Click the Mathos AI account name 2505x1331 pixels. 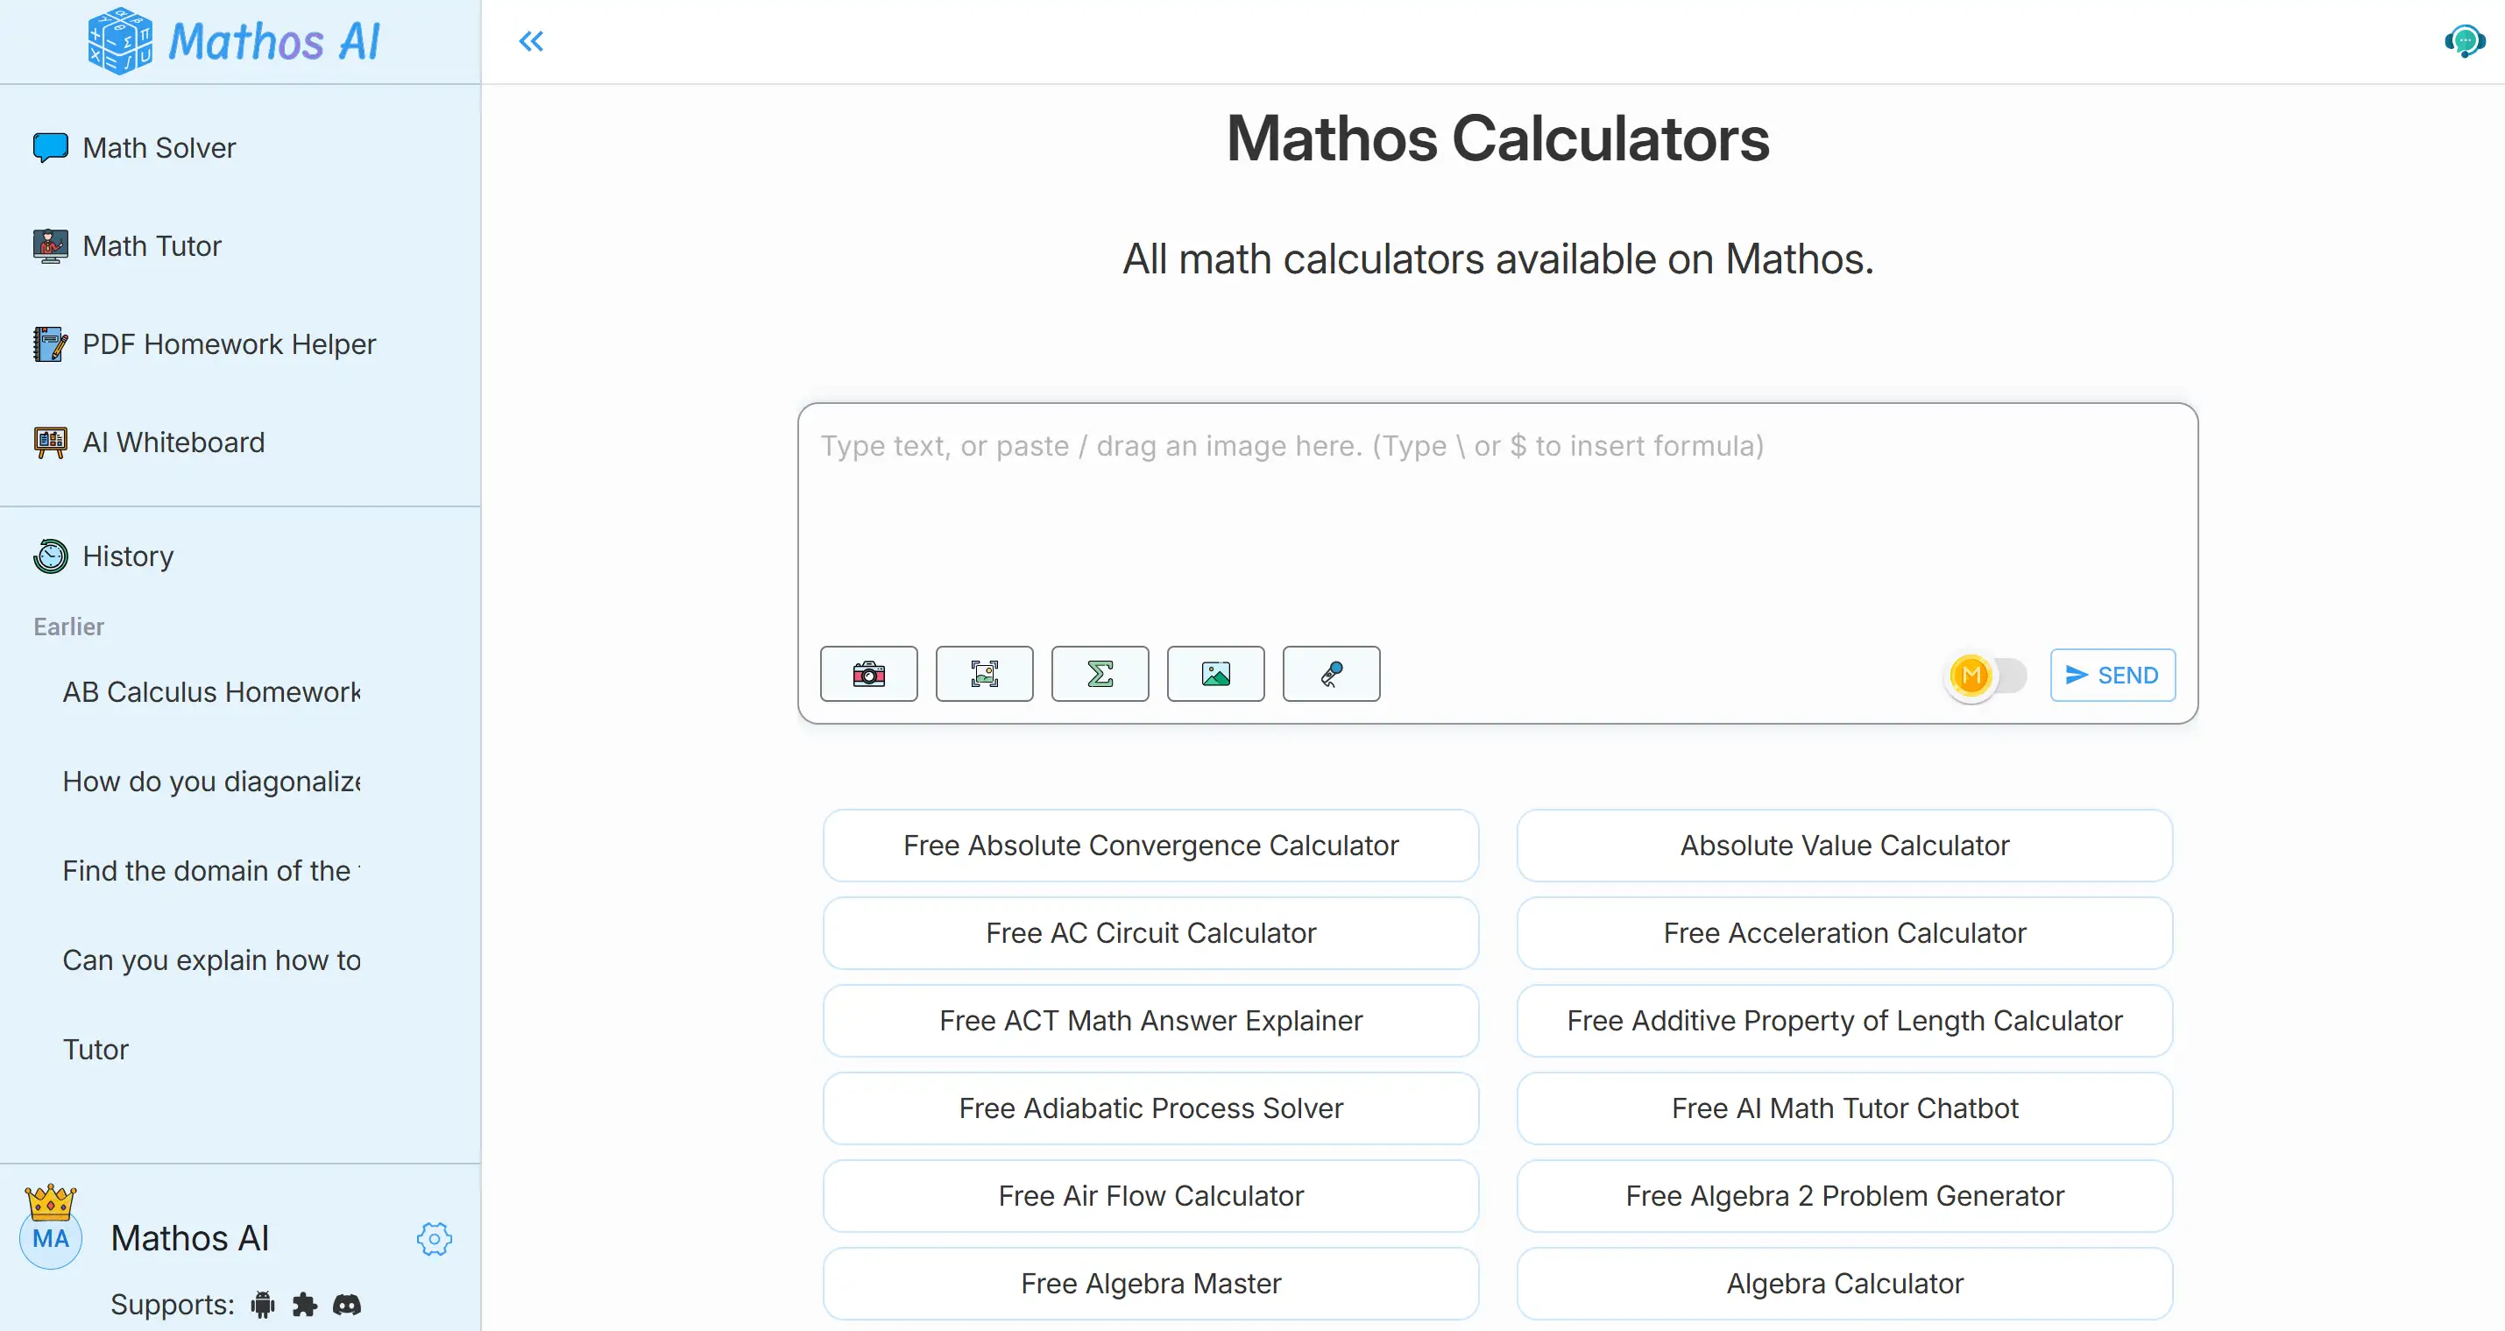(189, 1239)
